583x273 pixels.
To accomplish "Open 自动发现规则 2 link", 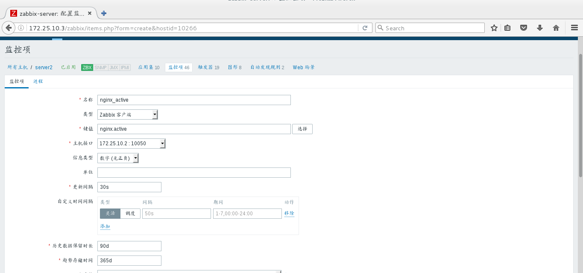I will [x=267, y=68].
